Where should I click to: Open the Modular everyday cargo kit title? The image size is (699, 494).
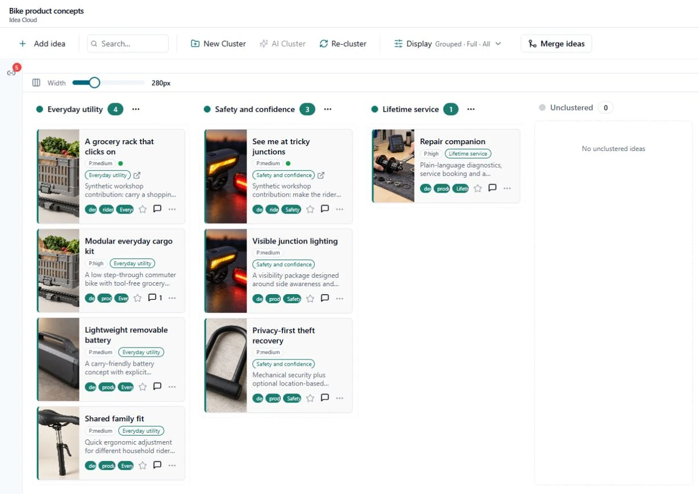(128, 246)
